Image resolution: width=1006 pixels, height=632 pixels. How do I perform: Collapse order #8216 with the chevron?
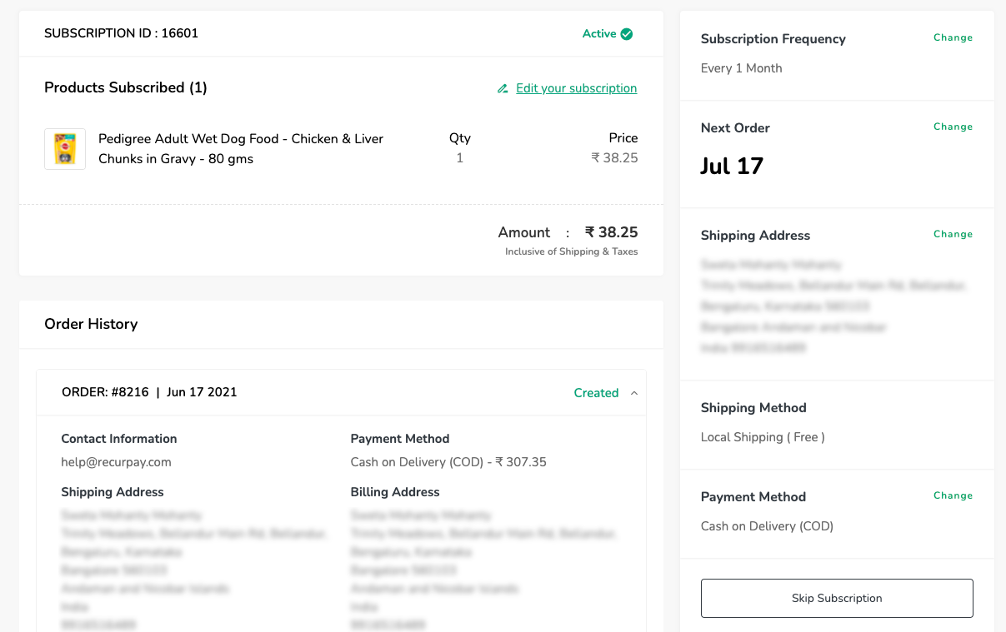click(x=634, y=393)
